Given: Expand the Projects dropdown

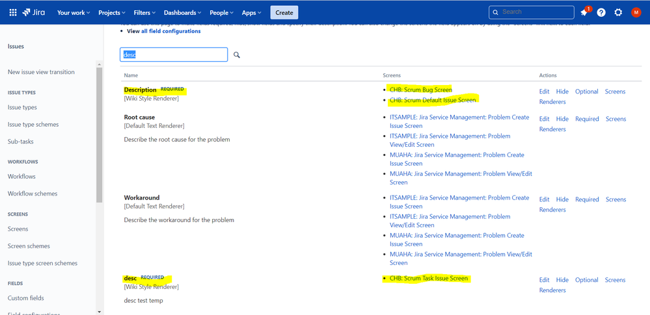Looking at the screenshot, I should 113,12.
